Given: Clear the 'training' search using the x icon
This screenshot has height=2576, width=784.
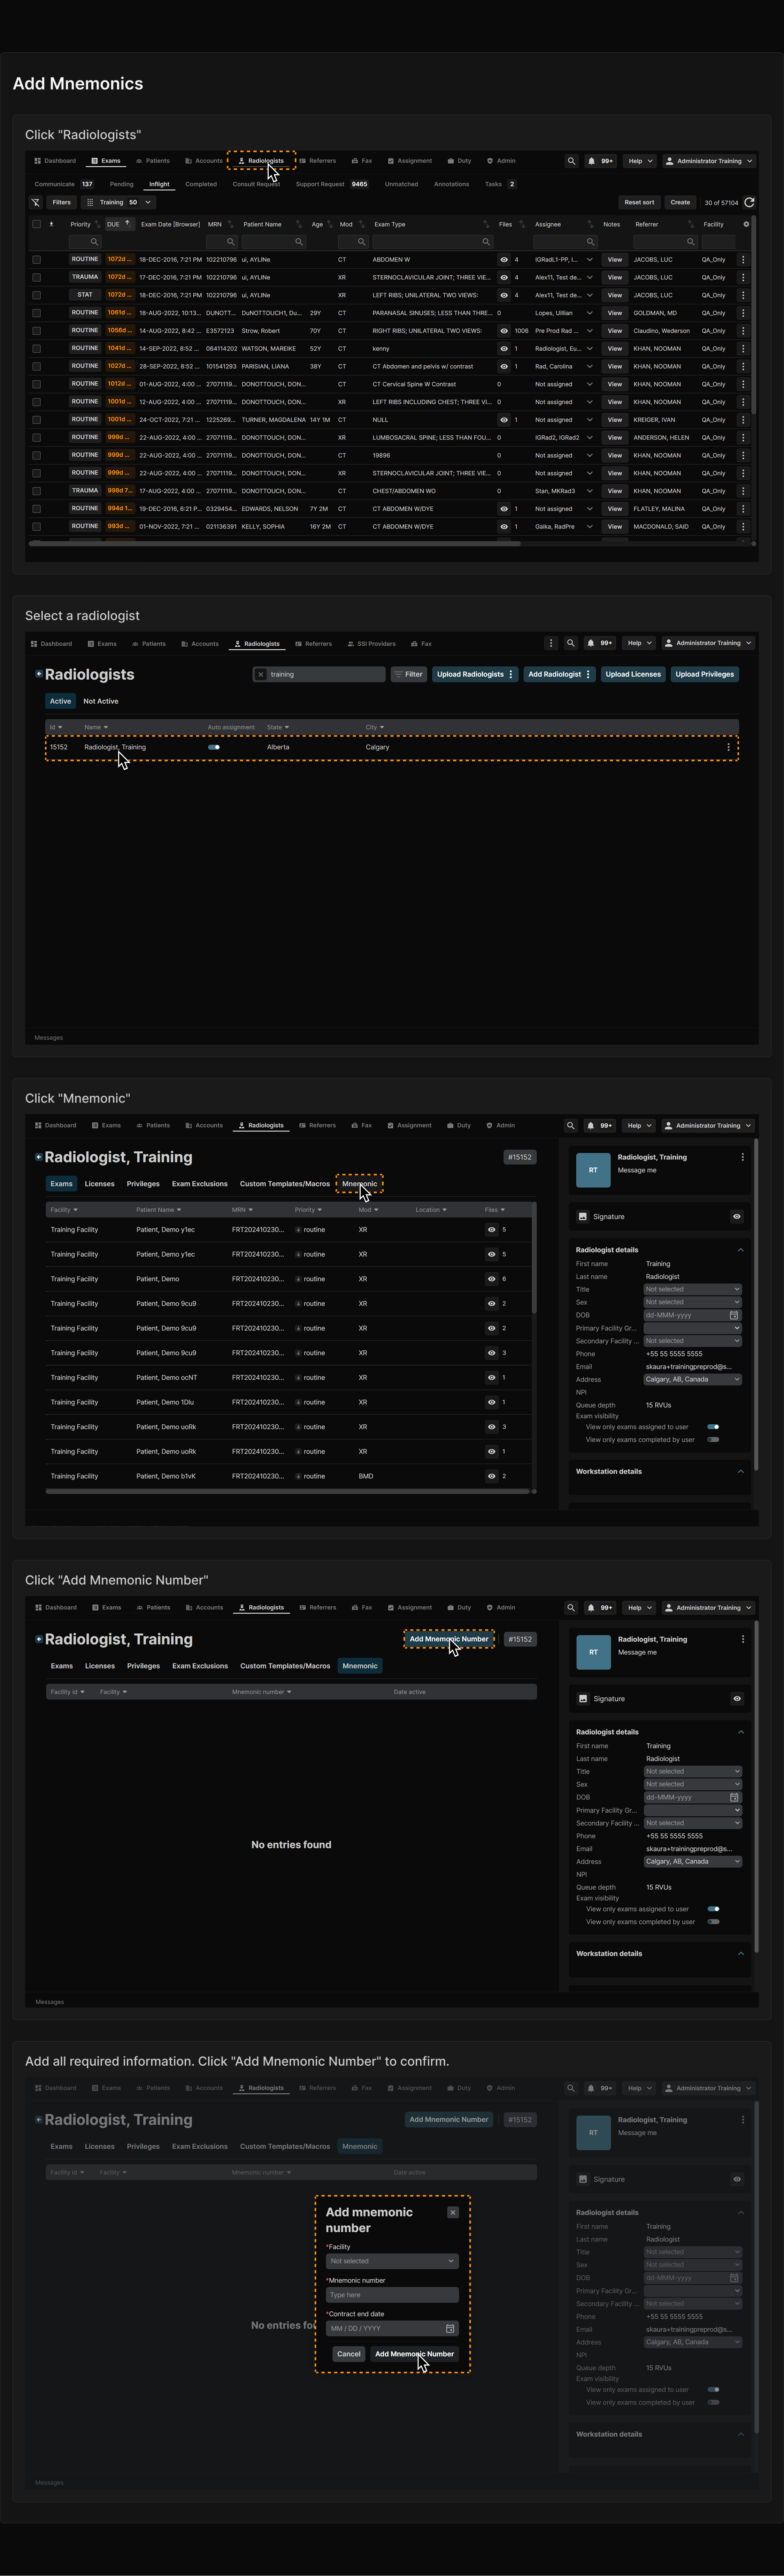Looking at the screenshot, I should coord(261,674).
